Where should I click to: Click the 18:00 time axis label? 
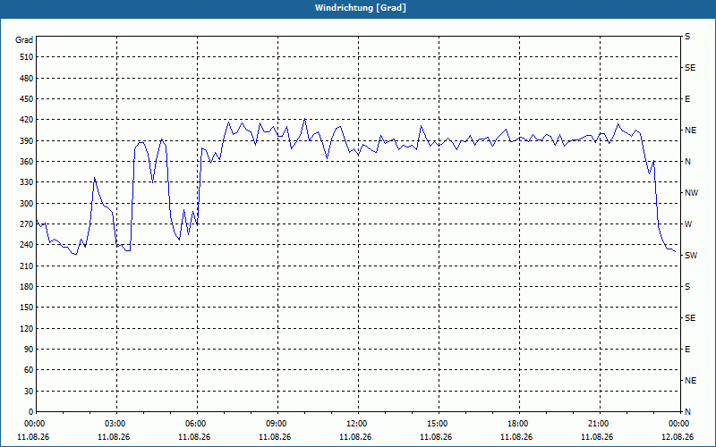(x=518, y=424)
